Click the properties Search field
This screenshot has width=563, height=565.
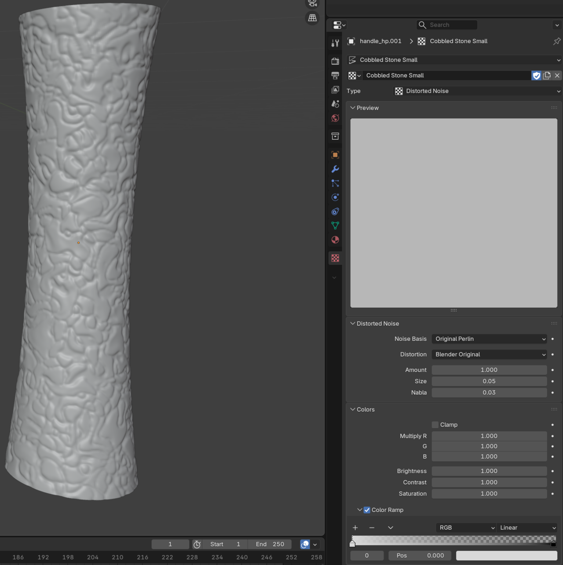[x=447, y=25]
